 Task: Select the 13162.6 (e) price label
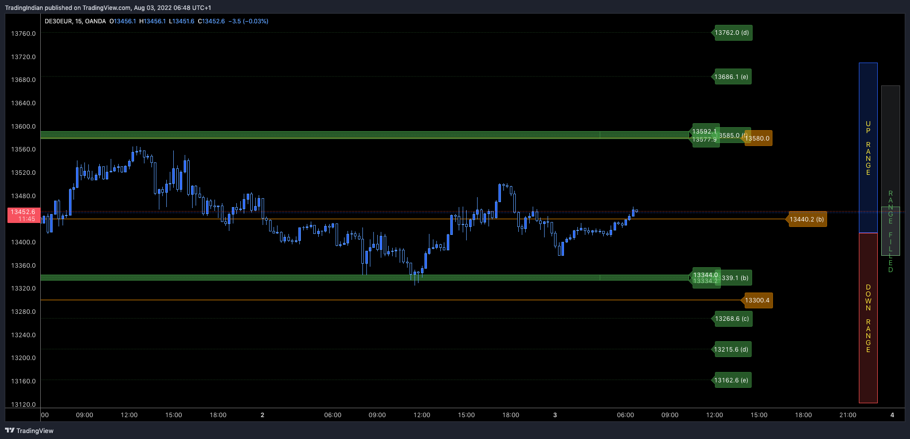pyautogui.click(x=731, y=380)
